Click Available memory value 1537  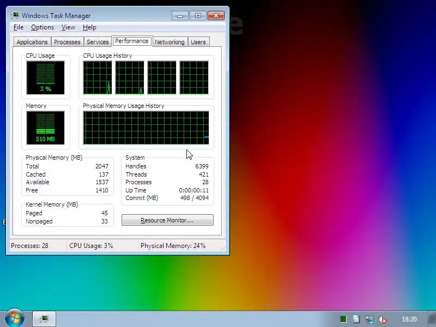coord(102,182)
